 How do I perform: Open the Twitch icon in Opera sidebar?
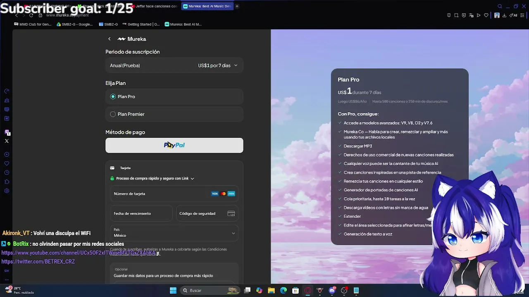7,132
